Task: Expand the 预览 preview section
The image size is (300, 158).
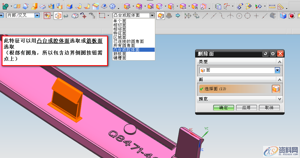Action: 280,99
